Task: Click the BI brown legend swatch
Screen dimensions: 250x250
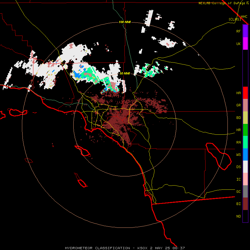Action: 245,204
